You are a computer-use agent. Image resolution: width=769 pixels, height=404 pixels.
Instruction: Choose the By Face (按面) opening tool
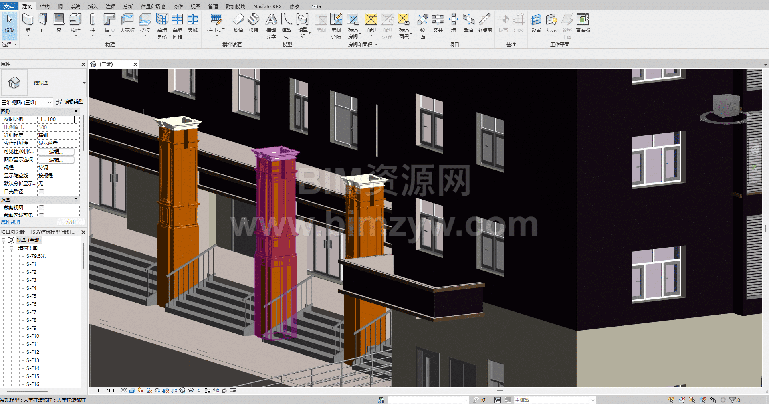point(422,26)
